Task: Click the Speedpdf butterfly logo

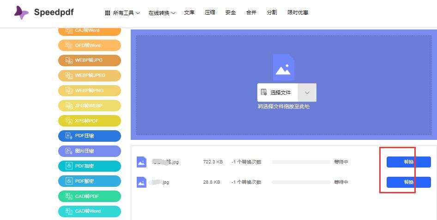Action: pos(21,12)
